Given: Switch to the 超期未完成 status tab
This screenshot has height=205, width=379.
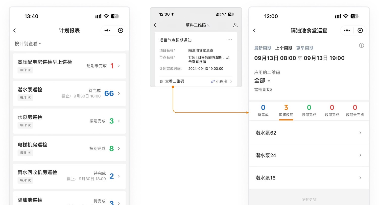Looking at the screenshot, I should click(355, 111).
